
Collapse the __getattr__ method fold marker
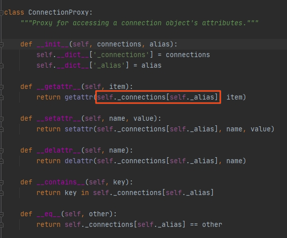(2, 86)
